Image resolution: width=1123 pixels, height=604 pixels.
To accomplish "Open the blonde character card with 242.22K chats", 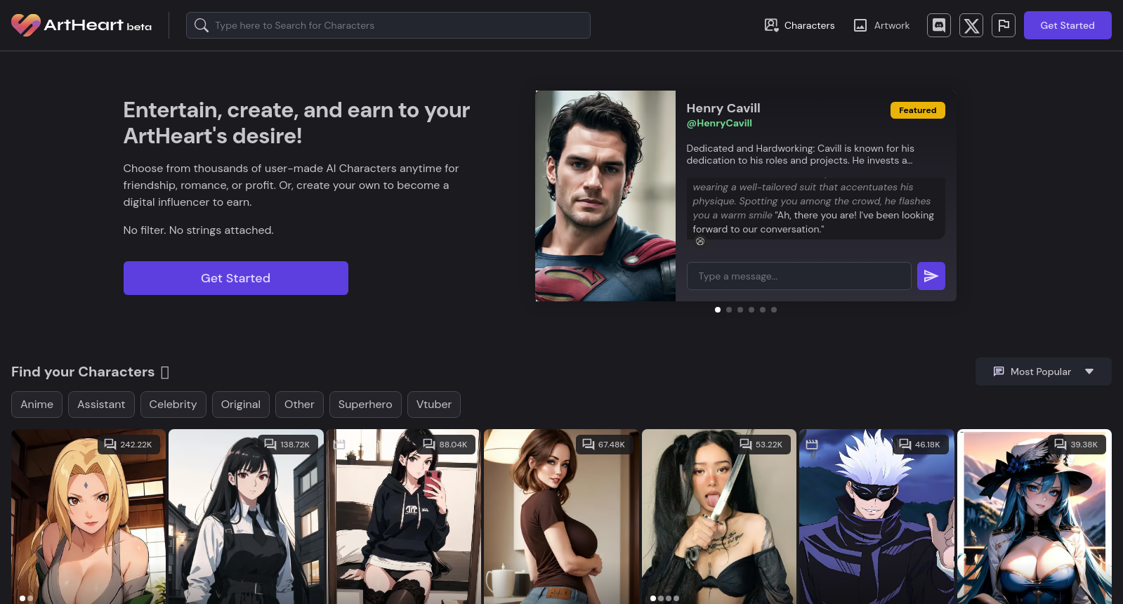I will [x=88, y=517].
